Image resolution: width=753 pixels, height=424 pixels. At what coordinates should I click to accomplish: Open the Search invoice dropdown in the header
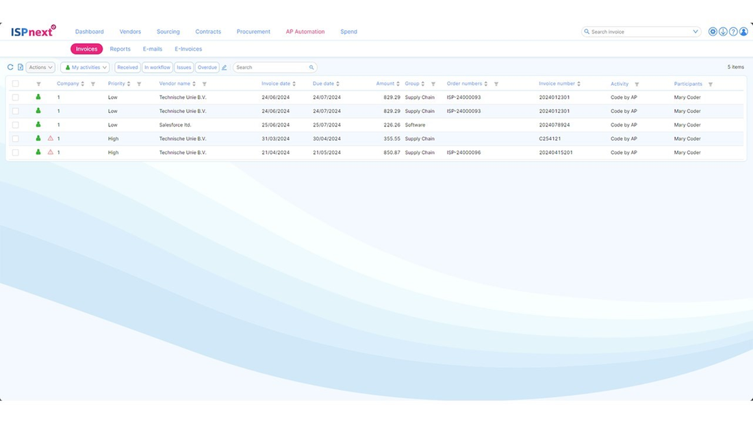click(x=695, y=32)
